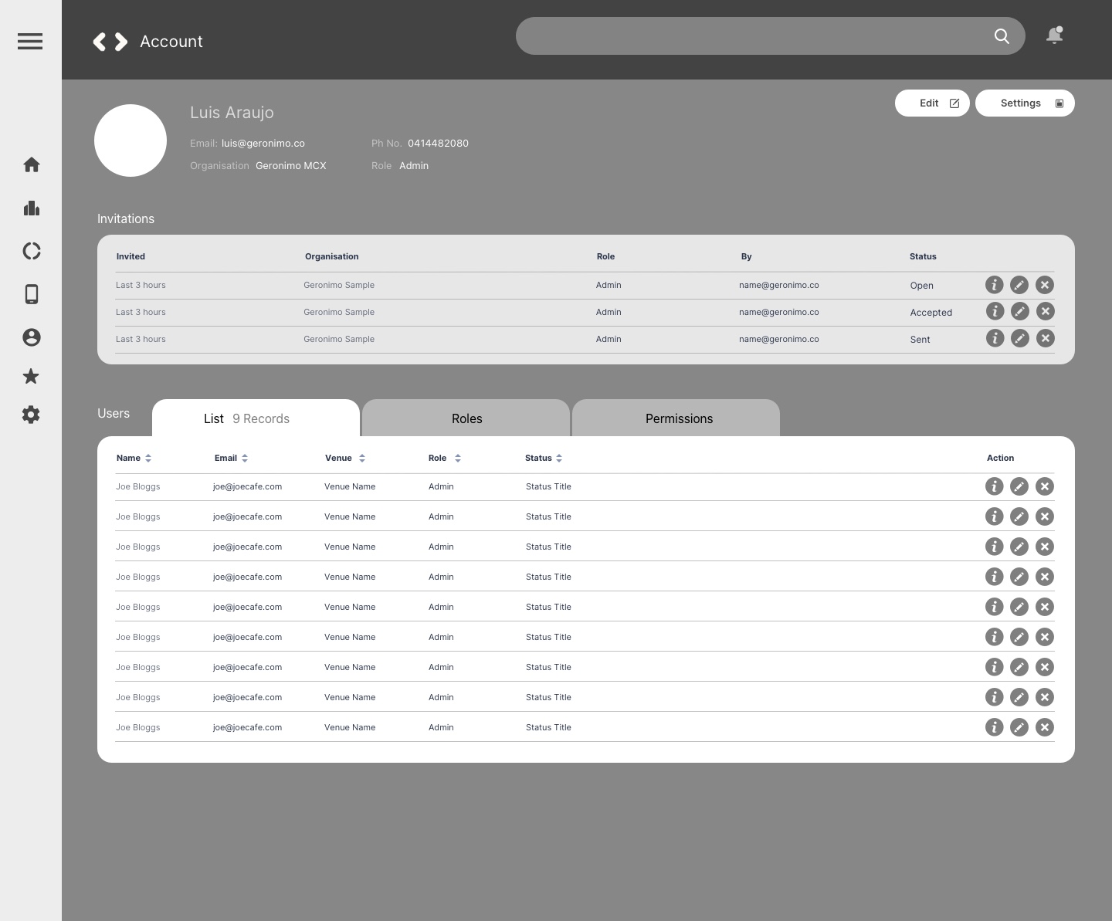Open the user account sidebar icon
The height and width of the screenshot is (921, 1112).
[32, 337]
